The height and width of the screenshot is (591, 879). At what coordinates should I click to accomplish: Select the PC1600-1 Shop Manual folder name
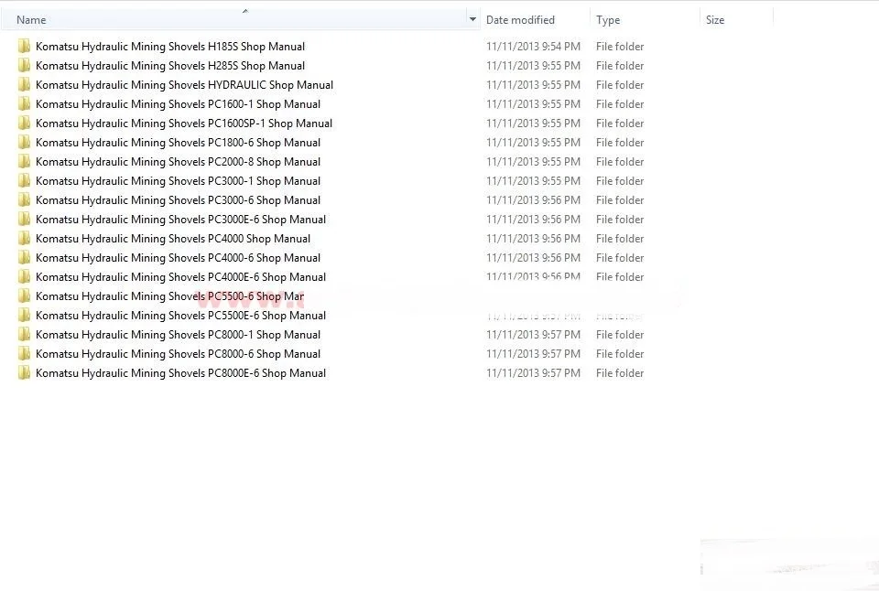tap(179, 104)
